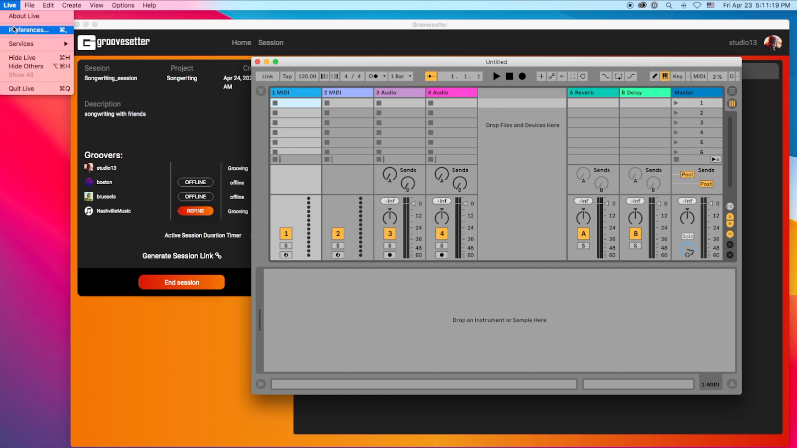
Task: Click the 120.00 tempo field
Action: [x=307, y=76]
